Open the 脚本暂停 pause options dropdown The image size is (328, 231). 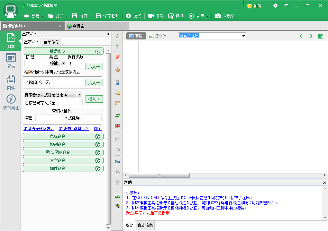pyautogui.click(x=79, y=94)
